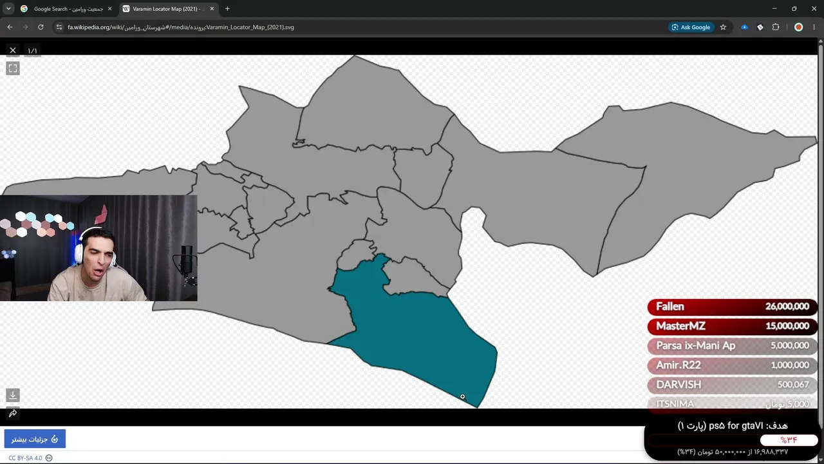This screenshot has height=464, width=824.
Task: Click the 1/1 image counter
Action: click(x=32, y=51)
